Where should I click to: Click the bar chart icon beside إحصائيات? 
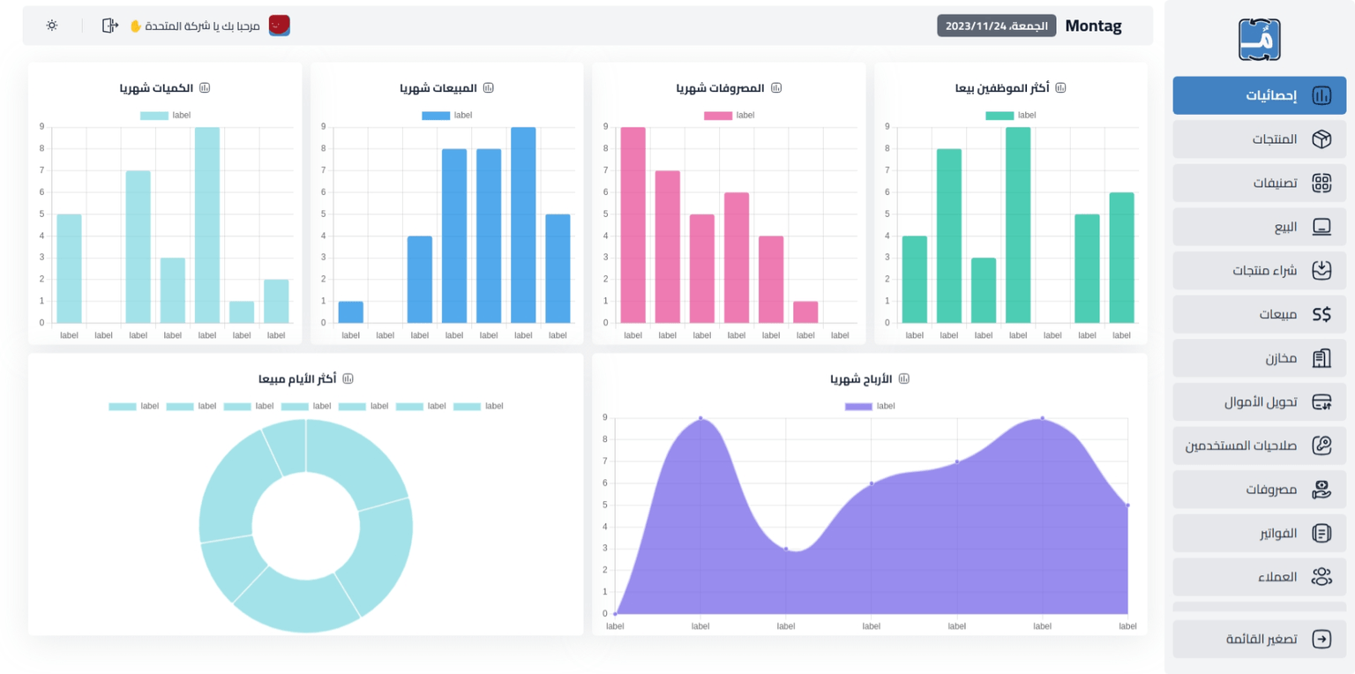pyautogui.click(x=1321, y=96)
